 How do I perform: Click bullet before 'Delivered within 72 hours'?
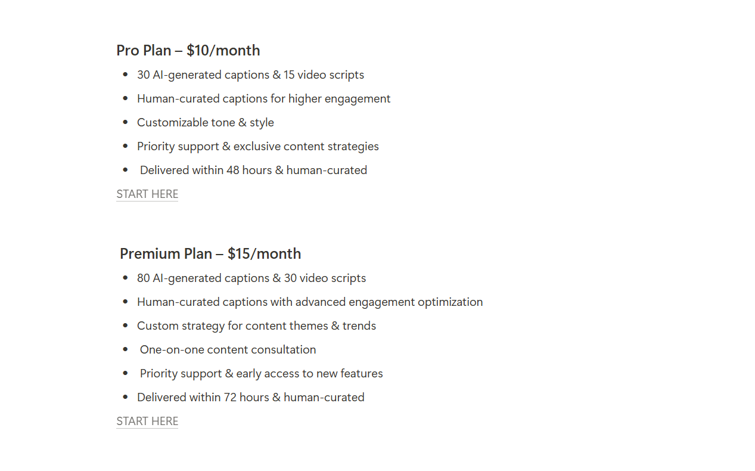tap(125, 397)
